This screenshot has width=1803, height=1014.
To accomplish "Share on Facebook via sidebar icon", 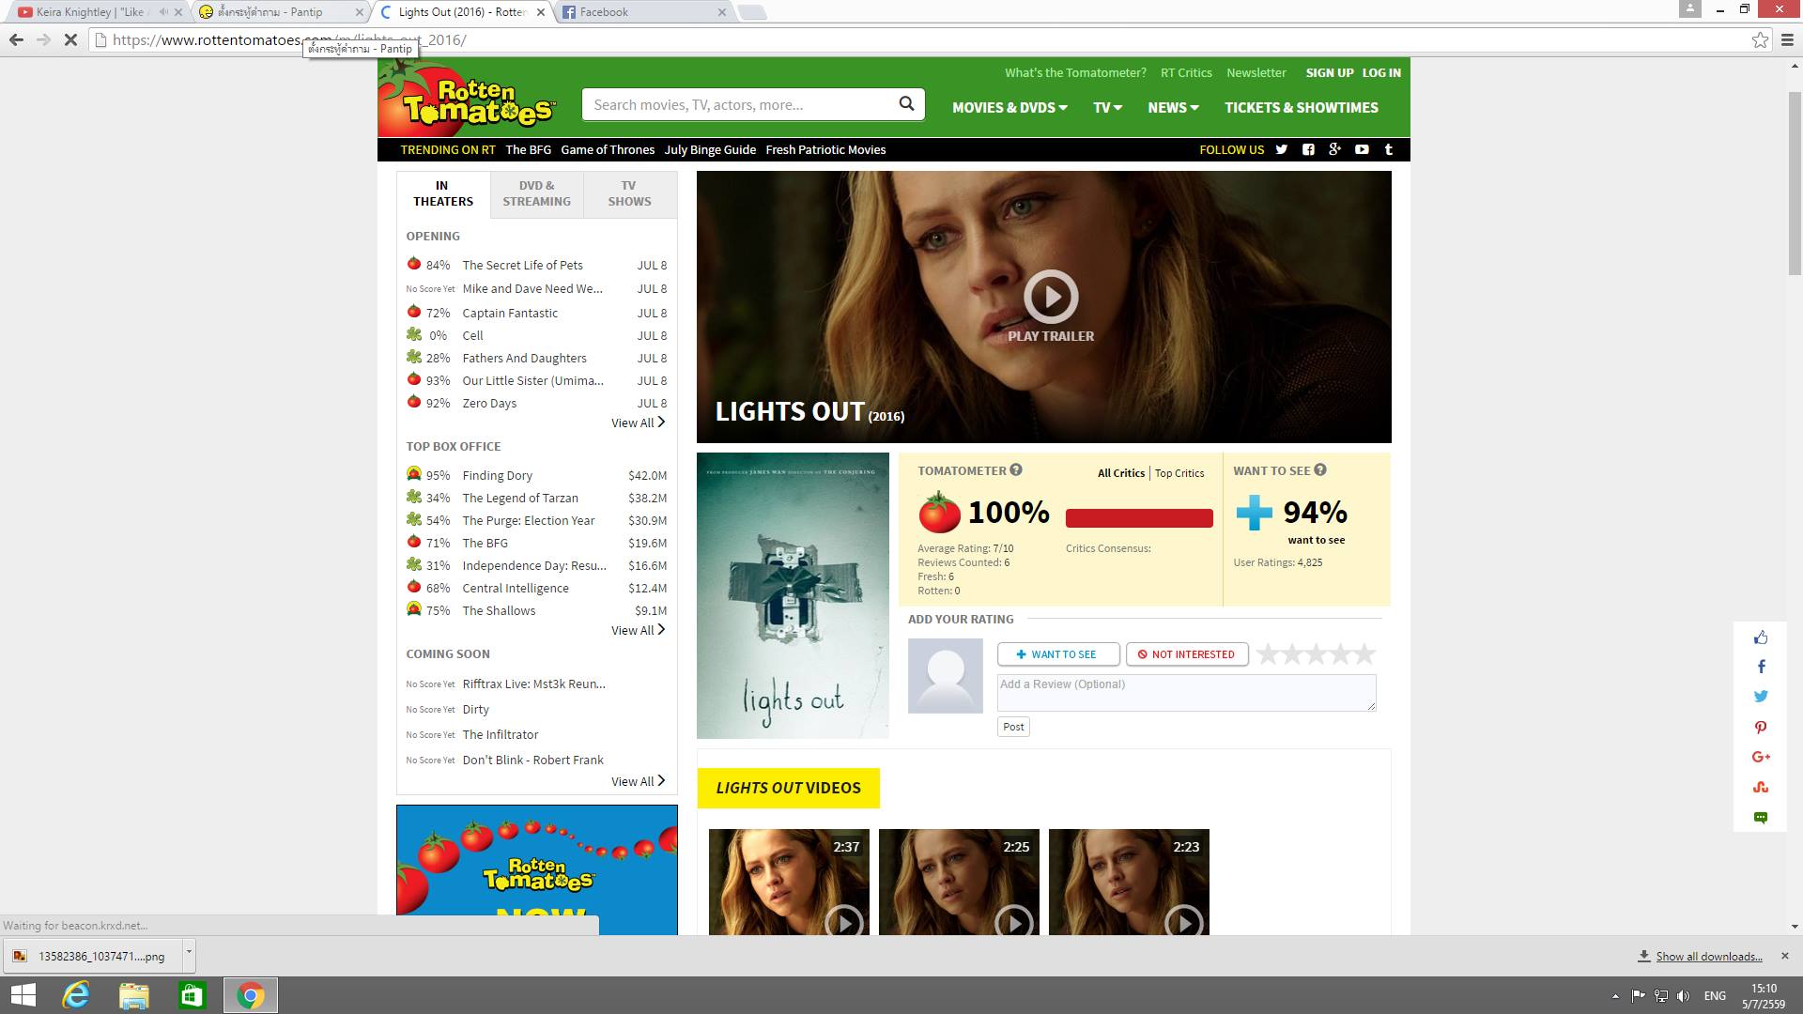I will click(1761, 667).
